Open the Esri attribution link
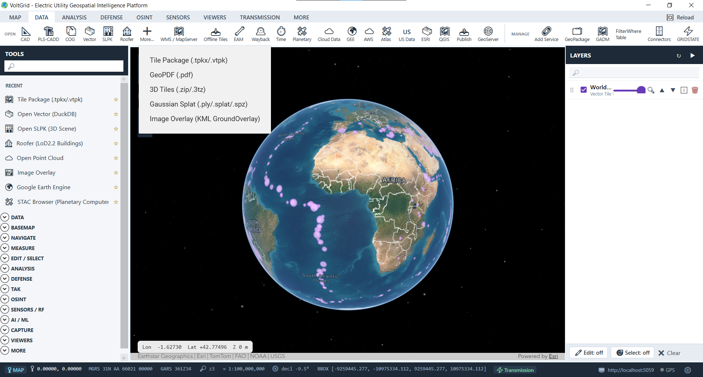 click(x=553, y=356)
